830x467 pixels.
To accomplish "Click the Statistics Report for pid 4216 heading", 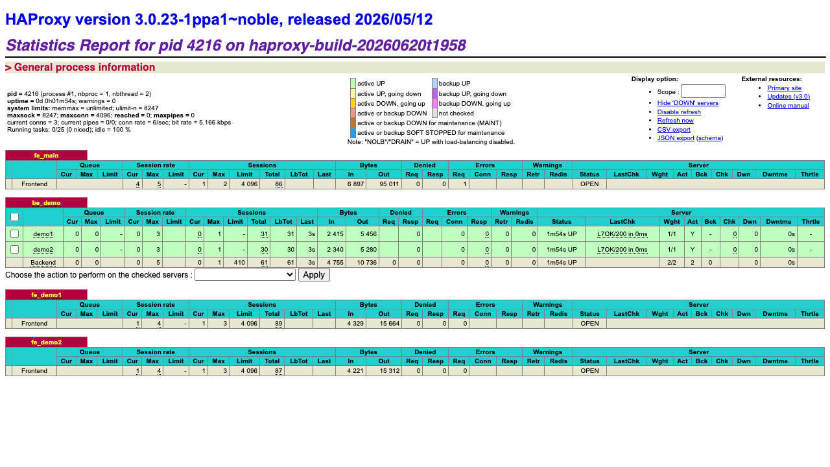I will pos(235,45).
